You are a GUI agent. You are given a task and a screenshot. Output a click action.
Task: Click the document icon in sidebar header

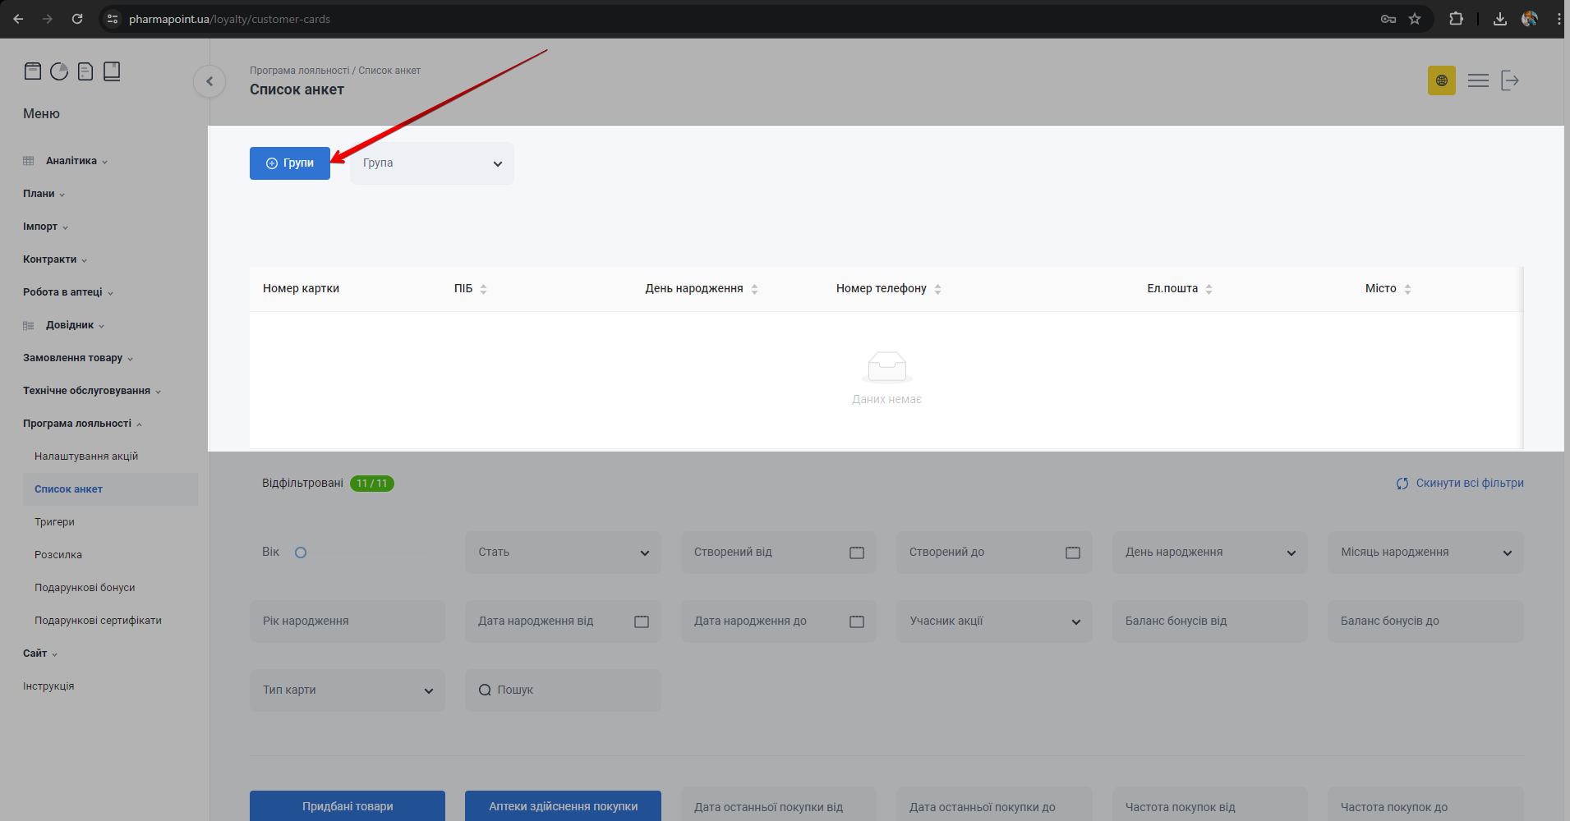pos(85,71)
